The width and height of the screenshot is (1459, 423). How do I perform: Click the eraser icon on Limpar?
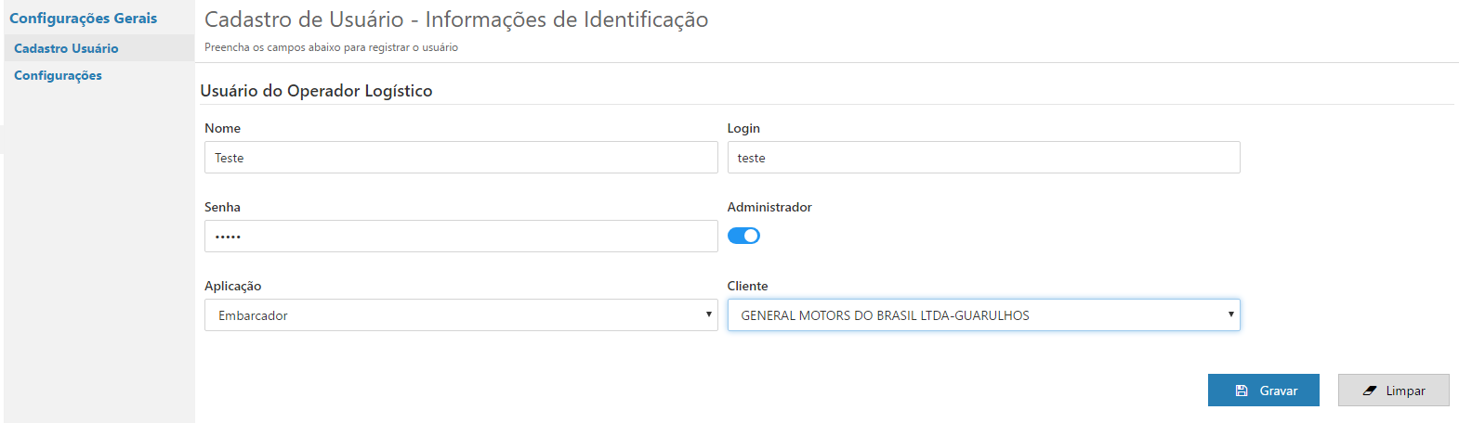pos(1370,391)
